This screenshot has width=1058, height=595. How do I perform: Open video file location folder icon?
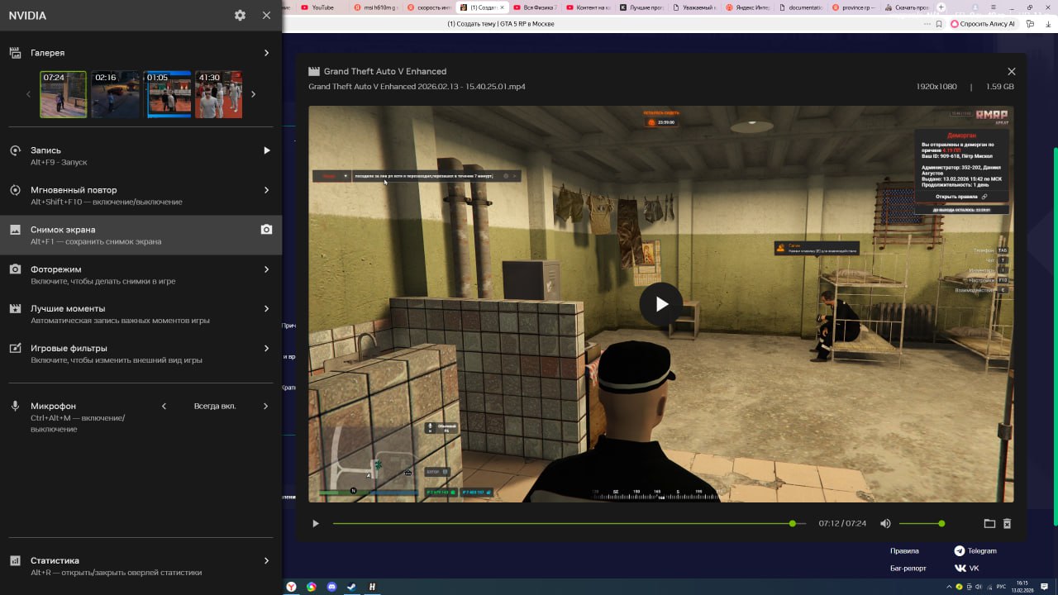tap(989, 523)
